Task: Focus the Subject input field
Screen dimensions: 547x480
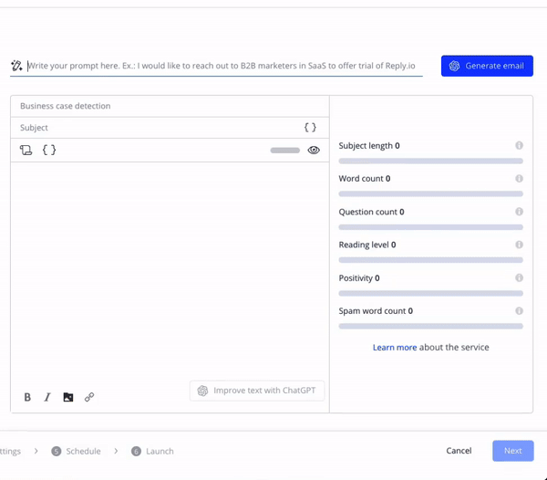Action: pyautogui.click(x=155, y=128)
